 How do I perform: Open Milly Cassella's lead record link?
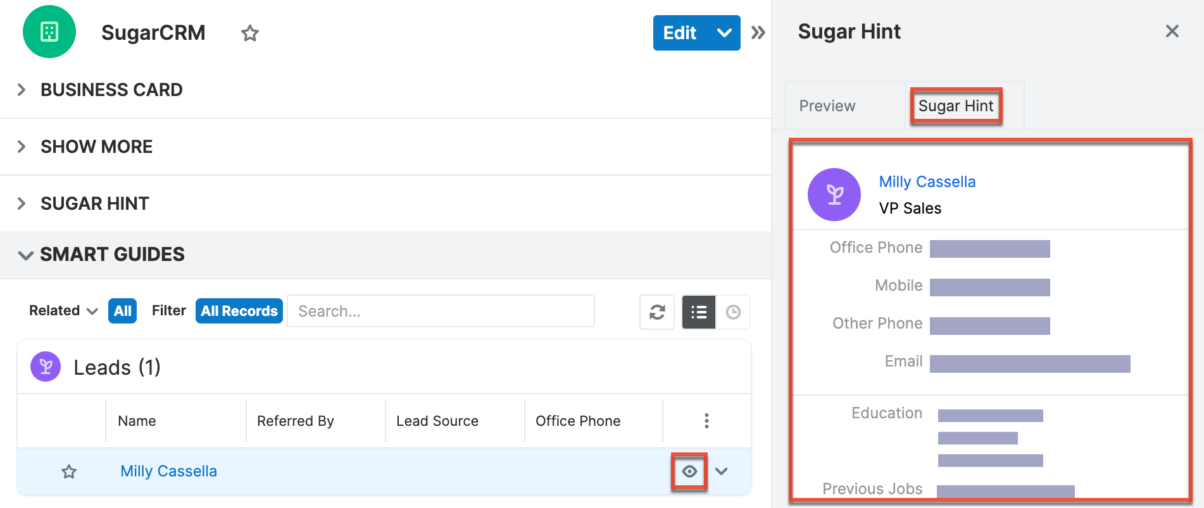tap(168, 471)
